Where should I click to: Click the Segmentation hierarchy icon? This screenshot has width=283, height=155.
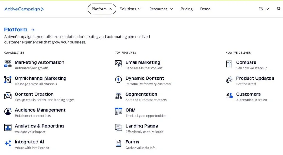pyautogui.click(x=118, y=96)
